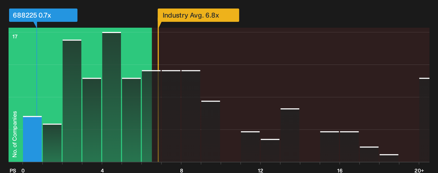Viewport: 438px width, 173px height.
Task: Click the x-axis label '12'
Action: pos(260,171)
